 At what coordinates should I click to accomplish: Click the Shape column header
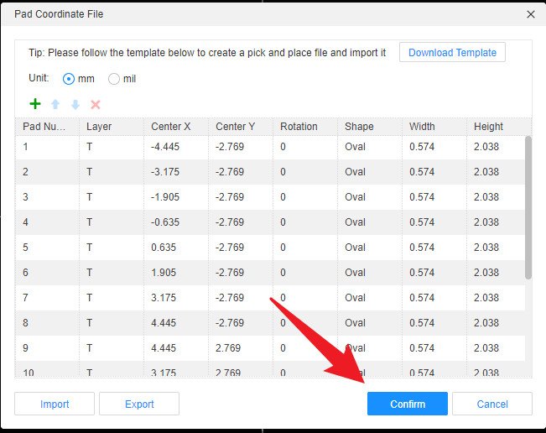point(359,127)
